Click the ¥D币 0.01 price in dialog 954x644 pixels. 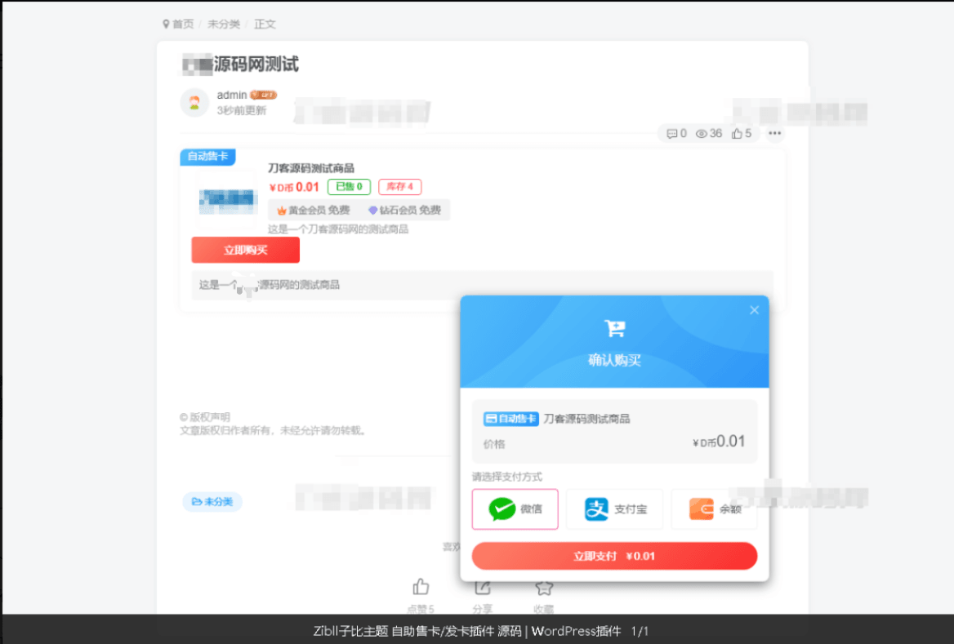(719, 442)
